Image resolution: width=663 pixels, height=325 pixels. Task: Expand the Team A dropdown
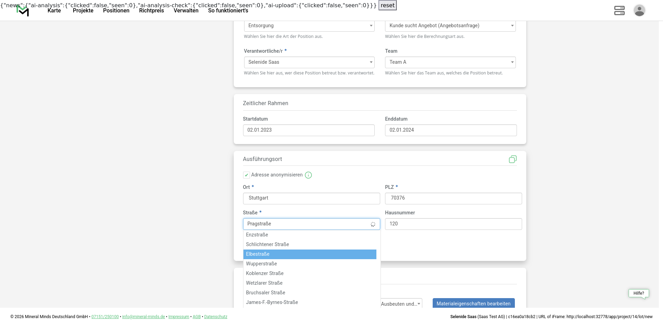pyautogui.click(x=450, y=62)
